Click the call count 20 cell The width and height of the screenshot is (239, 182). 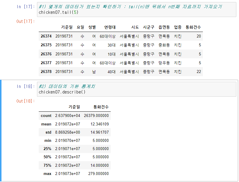[198, 36]
